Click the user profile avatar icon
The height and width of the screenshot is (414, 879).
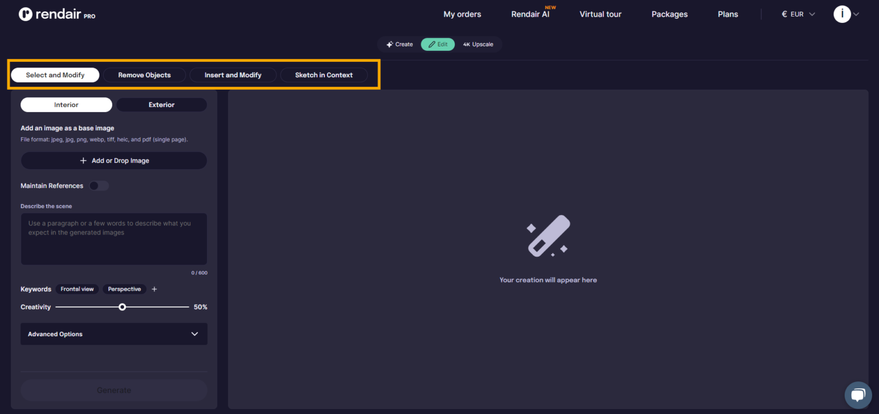pyautogui.click(x=842, y=14)
